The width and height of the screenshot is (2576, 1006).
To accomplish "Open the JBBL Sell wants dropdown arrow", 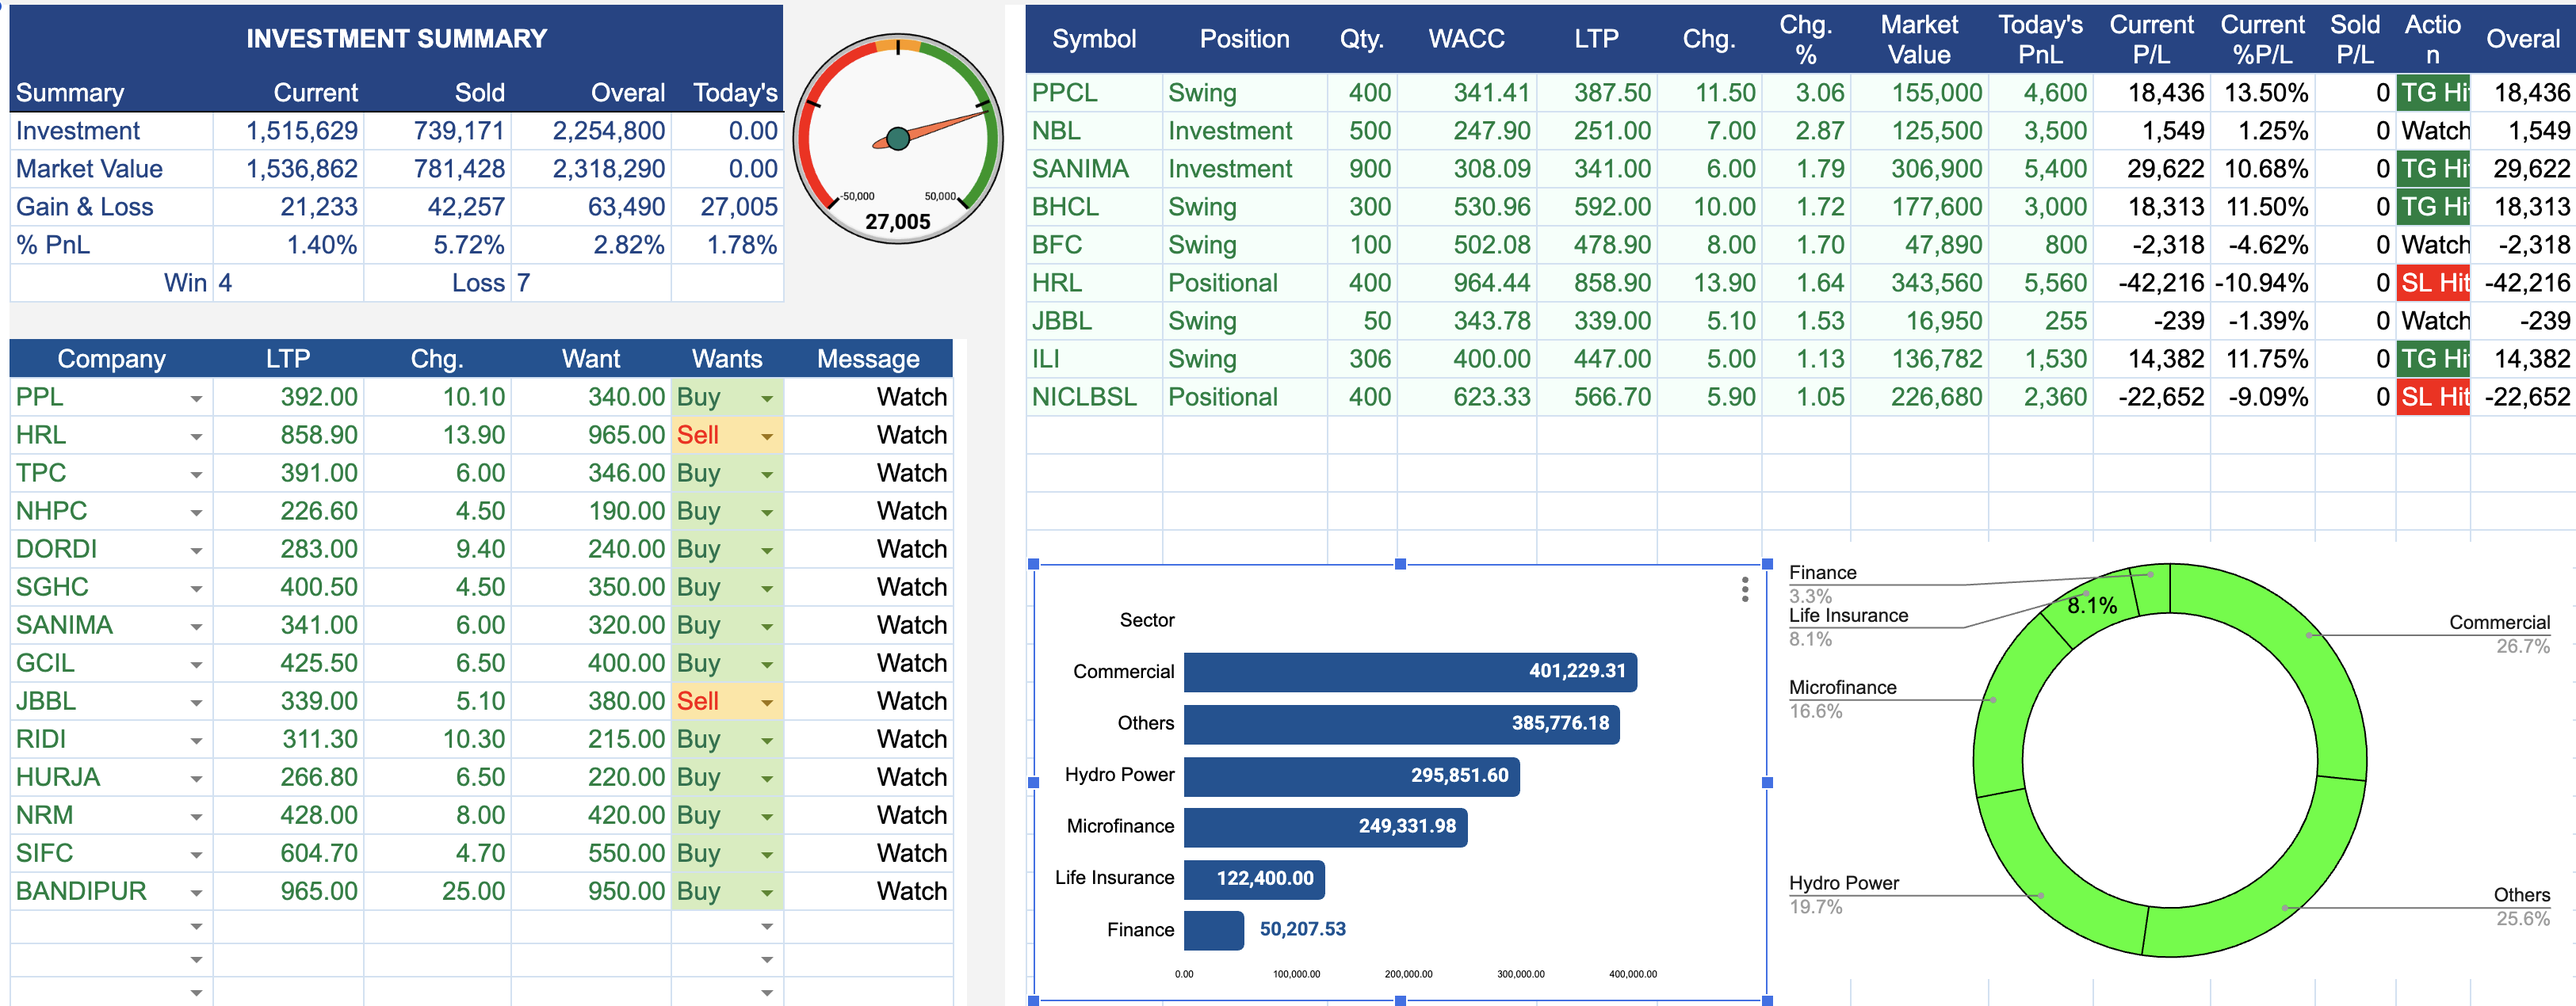I will pyautogui.click(x=766, y=703).
